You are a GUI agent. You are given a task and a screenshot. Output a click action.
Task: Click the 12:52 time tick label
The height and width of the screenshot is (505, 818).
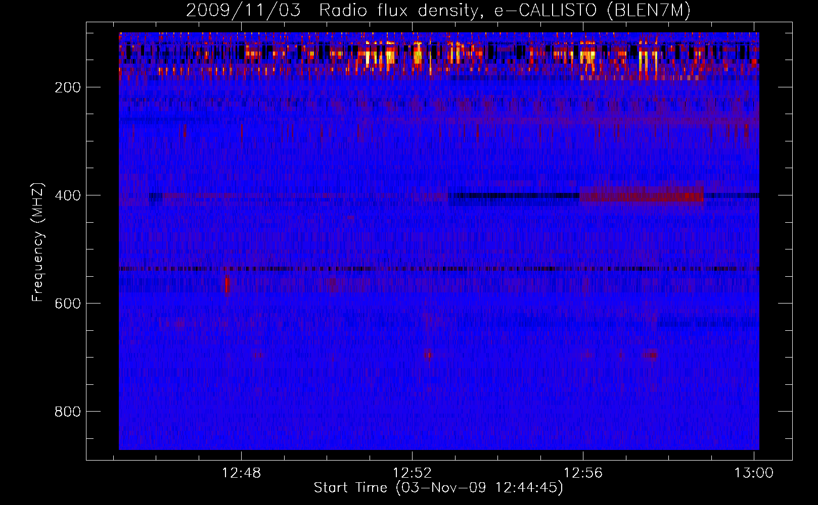[x=412, y=473]
